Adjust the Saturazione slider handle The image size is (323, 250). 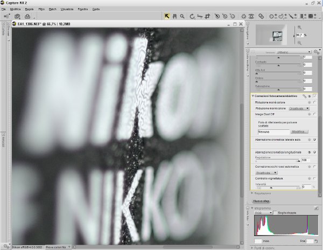(x=278, y=89)
